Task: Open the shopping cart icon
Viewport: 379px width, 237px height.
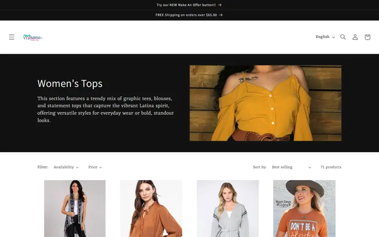Action: tap(367, 37)
